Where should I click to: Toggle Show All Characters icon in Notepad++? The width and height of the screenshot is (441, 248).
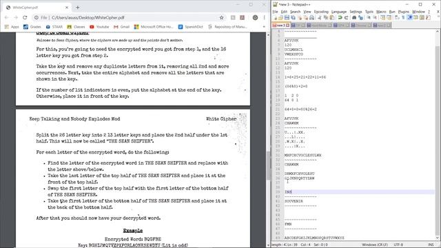click(403, 18)
